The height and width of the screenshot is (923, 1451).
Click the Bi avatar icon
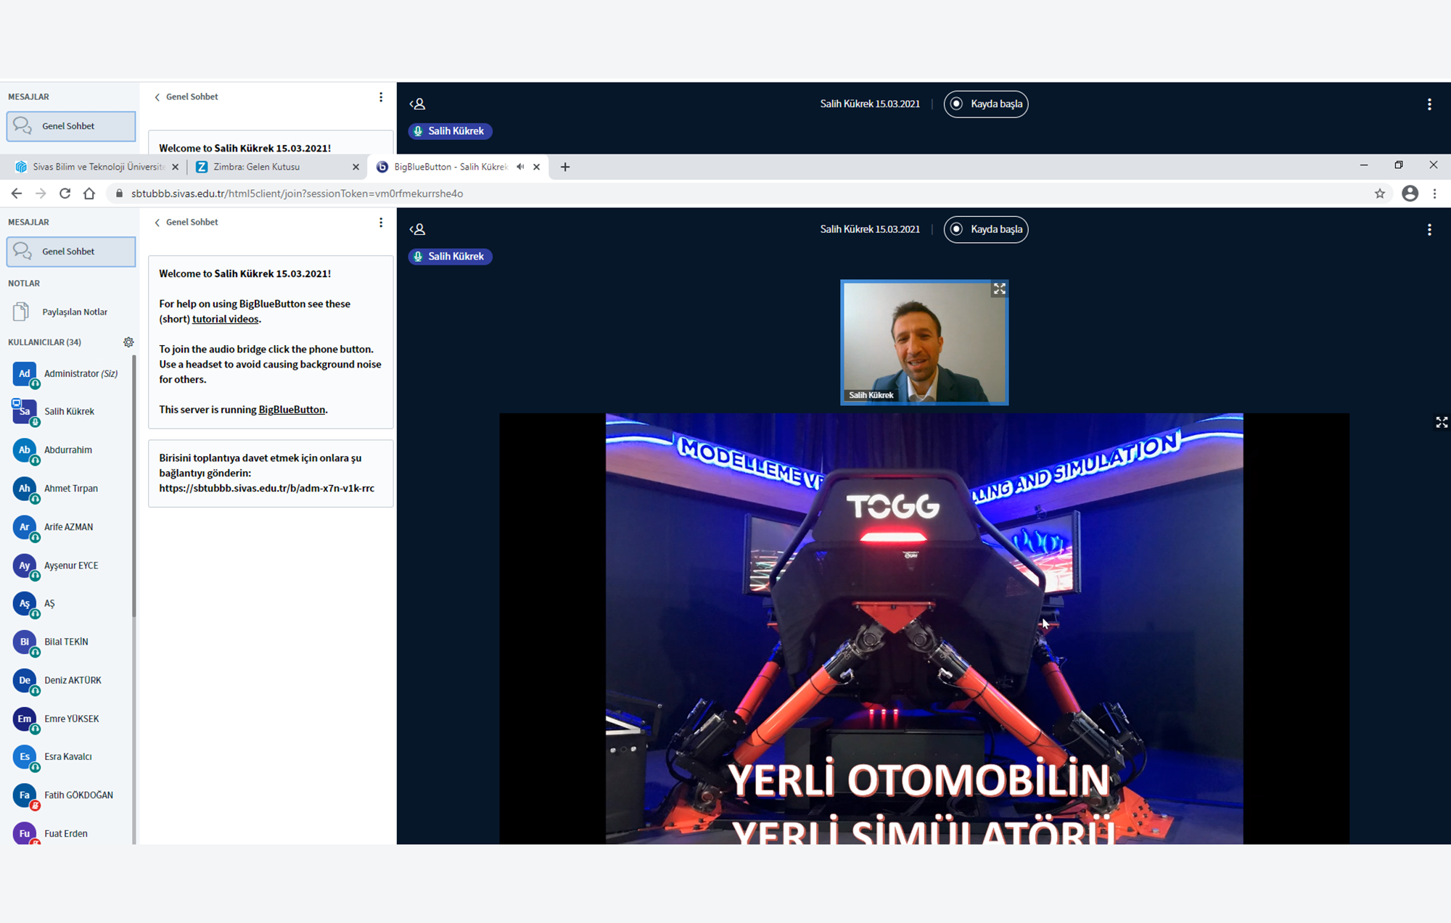(x=25, y=642)
